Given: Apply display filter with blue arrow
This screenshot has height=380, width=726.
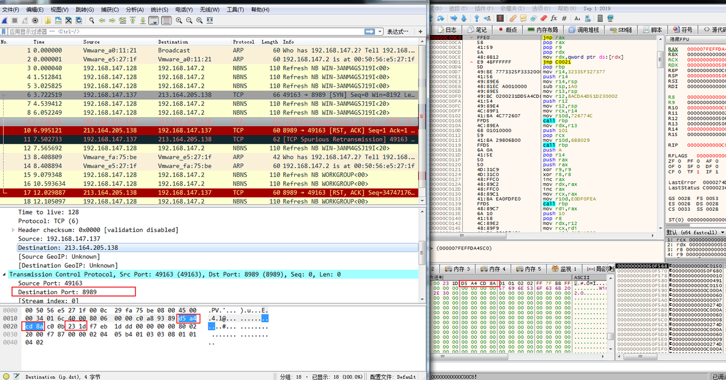Looking at the screenshot, I should coord(368,31).
